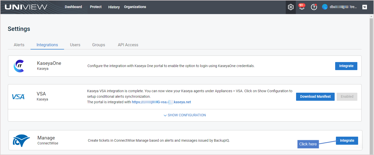Click the "Create tickets in ConnectWise Manage" description
374x155 pixels.
(159, 140)
